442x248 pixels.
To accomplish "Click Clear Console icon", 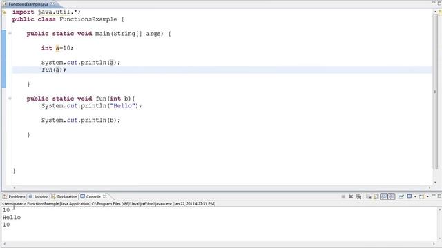I will [368, 197].
